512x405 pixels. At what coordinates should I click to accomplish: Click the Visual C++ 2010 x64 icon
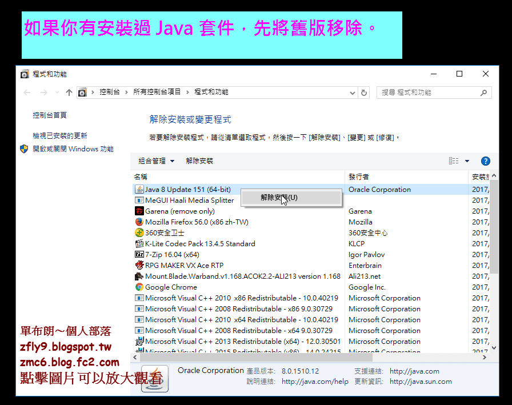pyautogui.click(x=139, y=319)
